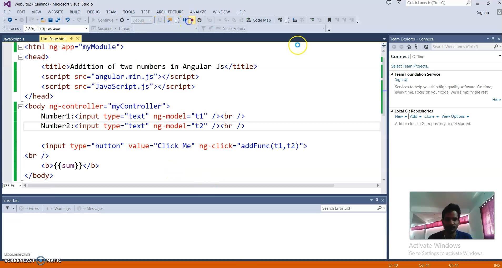
Task: Click the editor vertical scrollbar down arrow
Action: click(384, 179)
